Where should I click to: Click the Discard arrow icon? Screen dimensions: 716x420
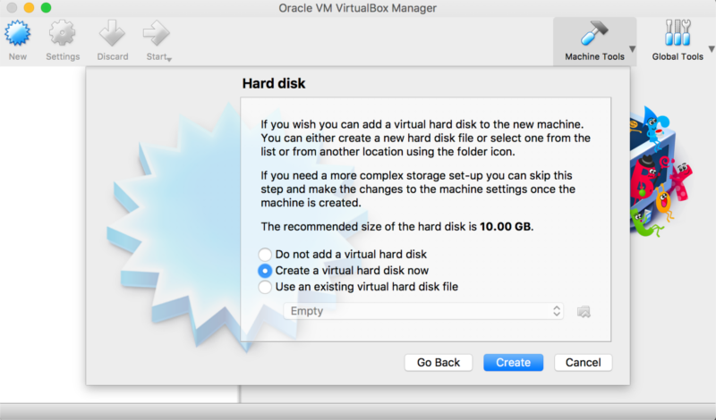pyautogui.click(x=113, y=34)
